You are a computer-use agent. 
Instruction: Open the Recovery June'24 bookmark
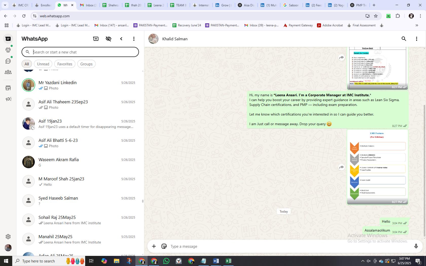(187, 25)
